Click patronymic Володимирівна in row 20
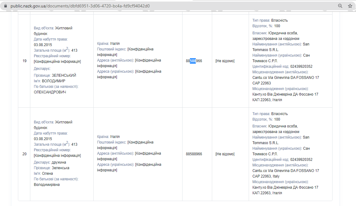This screenshot has width=356, height=206. tap(47, 185)
